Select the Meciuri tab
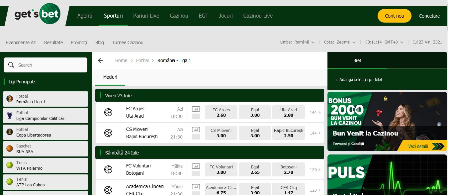 110,77
